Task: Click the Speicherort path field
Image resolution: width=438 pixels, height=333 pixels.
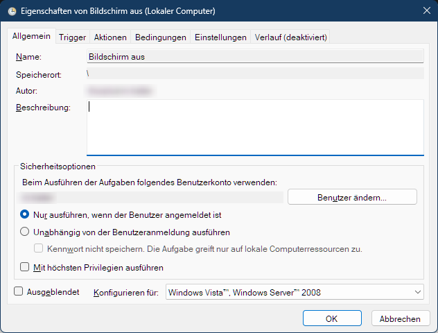Action: point(254,74)
